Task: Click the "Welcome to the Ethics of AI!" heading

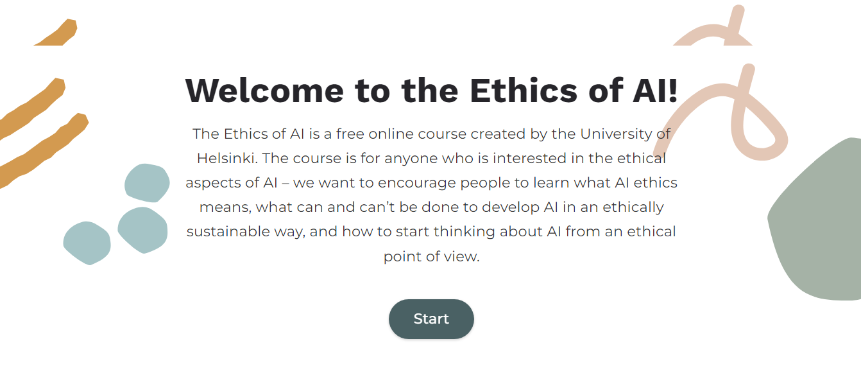Action: (x=431, y=90)
